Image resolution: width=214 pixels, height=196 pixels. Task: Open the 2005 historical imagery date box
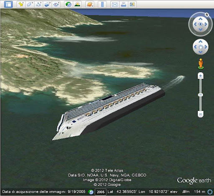tap(101, 192)
